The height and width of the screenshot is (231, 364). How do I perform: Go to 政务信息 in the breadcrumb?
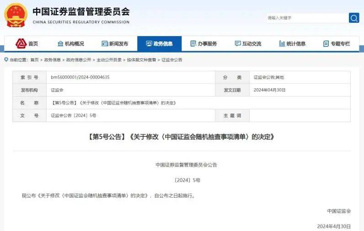pyautogui.click(x=52, y=60)
